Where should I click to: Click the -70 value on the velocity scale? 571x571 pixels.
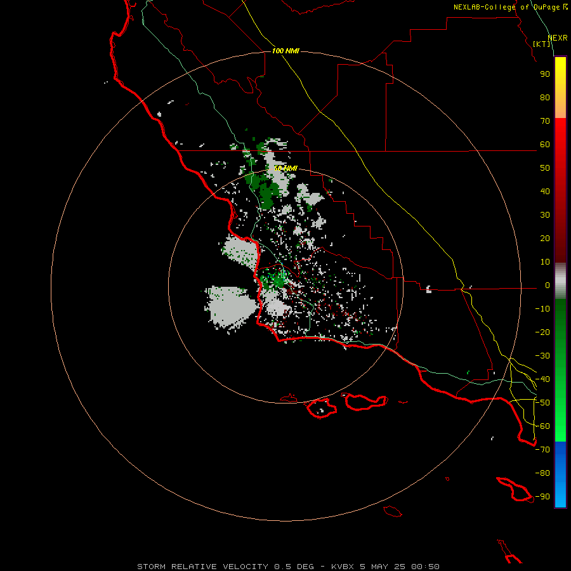542,450
